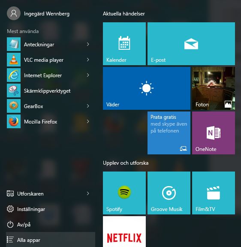Click the Upplev och utforska group heading
Viewport: 241px width, 247px height.
coord(126,163)
